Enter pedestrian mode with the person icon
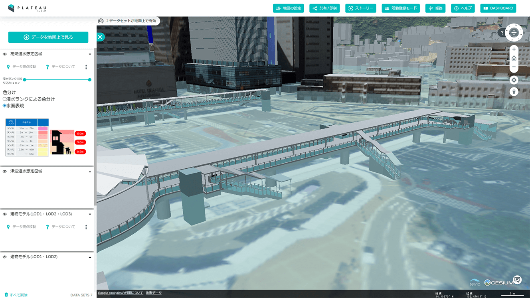This screenshot has width=530, height=298. (514, 92)
